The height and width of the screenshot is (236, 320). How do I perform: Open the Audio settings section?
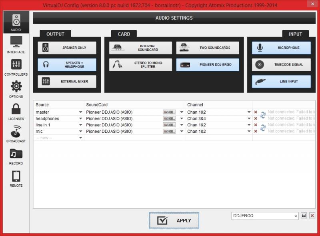16,22
